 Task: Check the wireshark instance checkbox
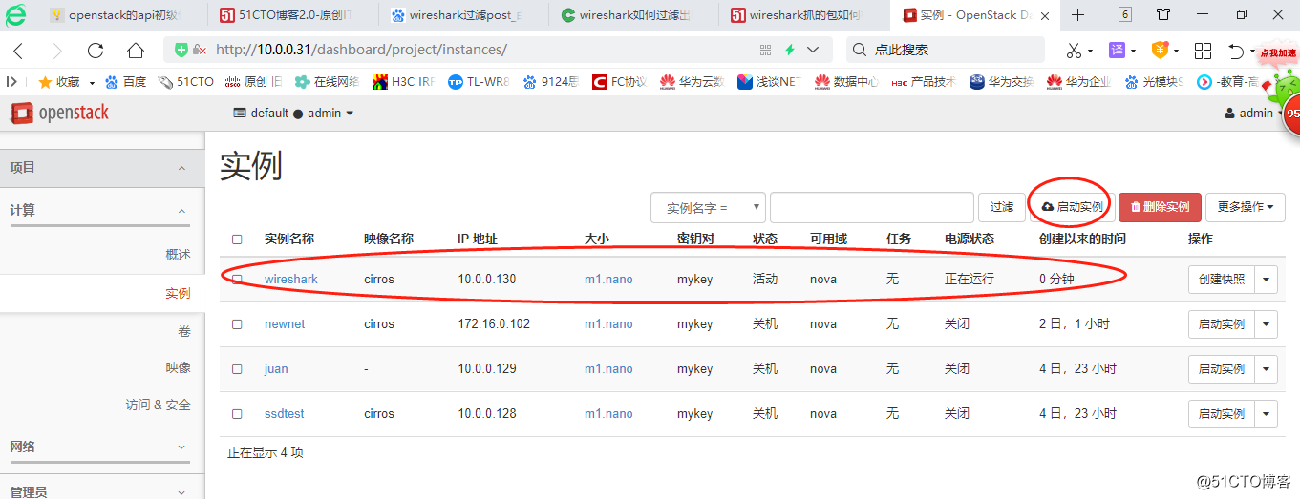pyautogui.click(x=237, y=280)
